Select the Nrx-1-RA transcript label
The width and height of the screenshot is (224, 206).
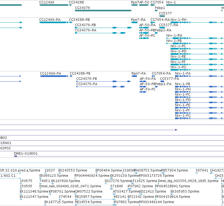[x=174, y=36]
